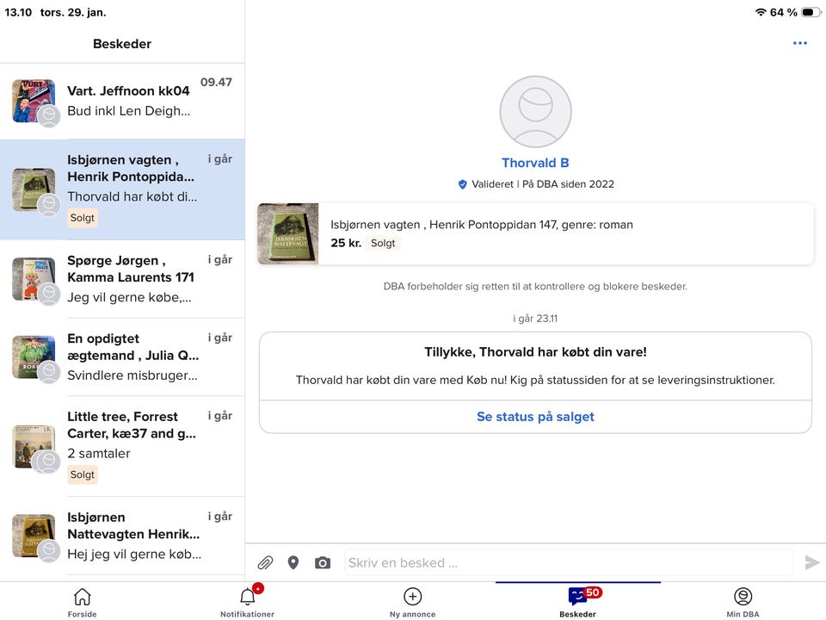Tap the Spørge Jørgen book thumbnail
This screenshot has width=826, height=620.
click(34, 279)
